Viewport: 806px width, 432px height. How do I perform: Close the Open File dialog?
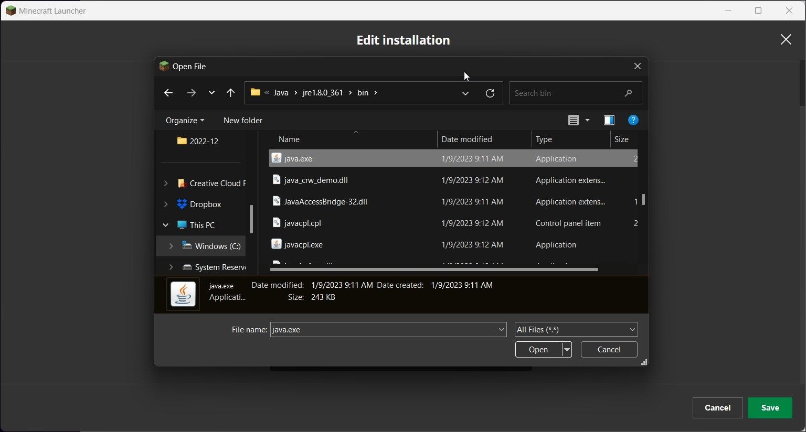pyautogui.click(x=638, y=66)
